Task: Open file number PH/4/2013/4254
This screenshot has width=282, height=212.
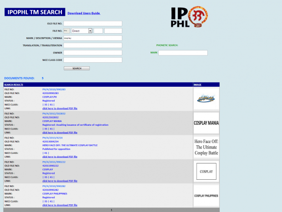Action: (x=52, y=137)
